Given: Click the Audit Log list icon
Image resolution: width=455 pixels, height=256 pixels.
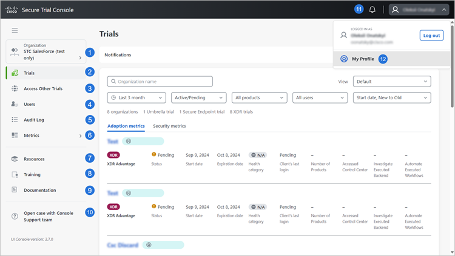Looking at the screenshot, I should click(15, 120).
